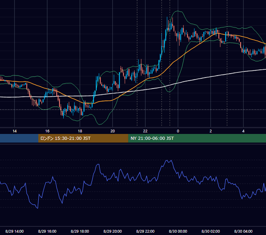
Task: Click the 8/30 00:00 date label
Action: pos(178,231)
